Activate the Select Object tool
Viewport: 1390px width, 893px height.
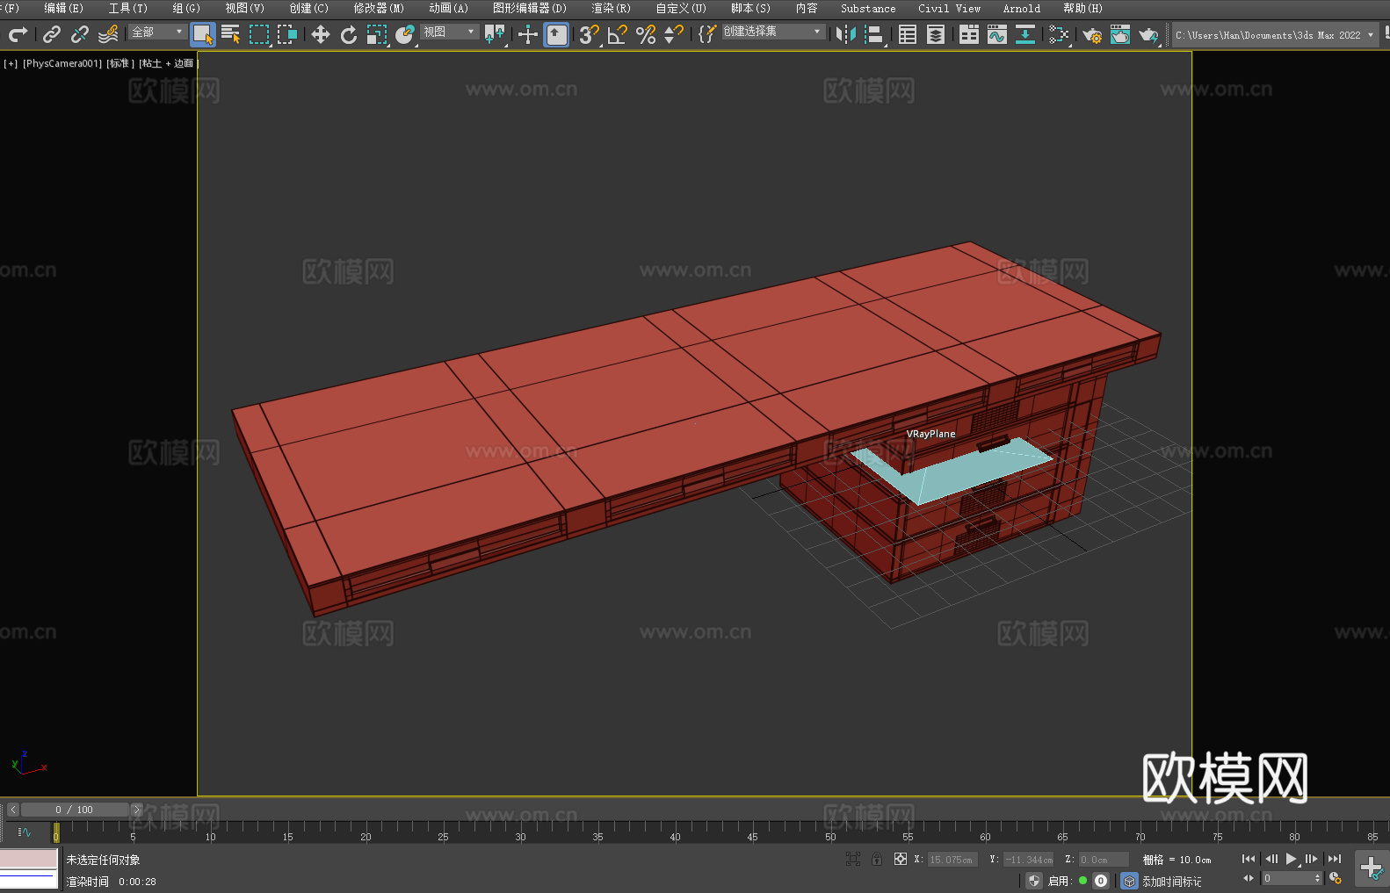[203, 34]
